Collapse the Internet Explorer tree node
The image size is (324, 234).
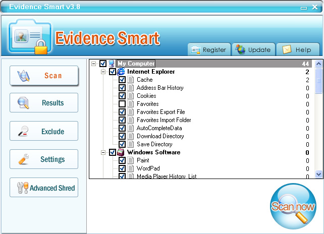point(103,72)
